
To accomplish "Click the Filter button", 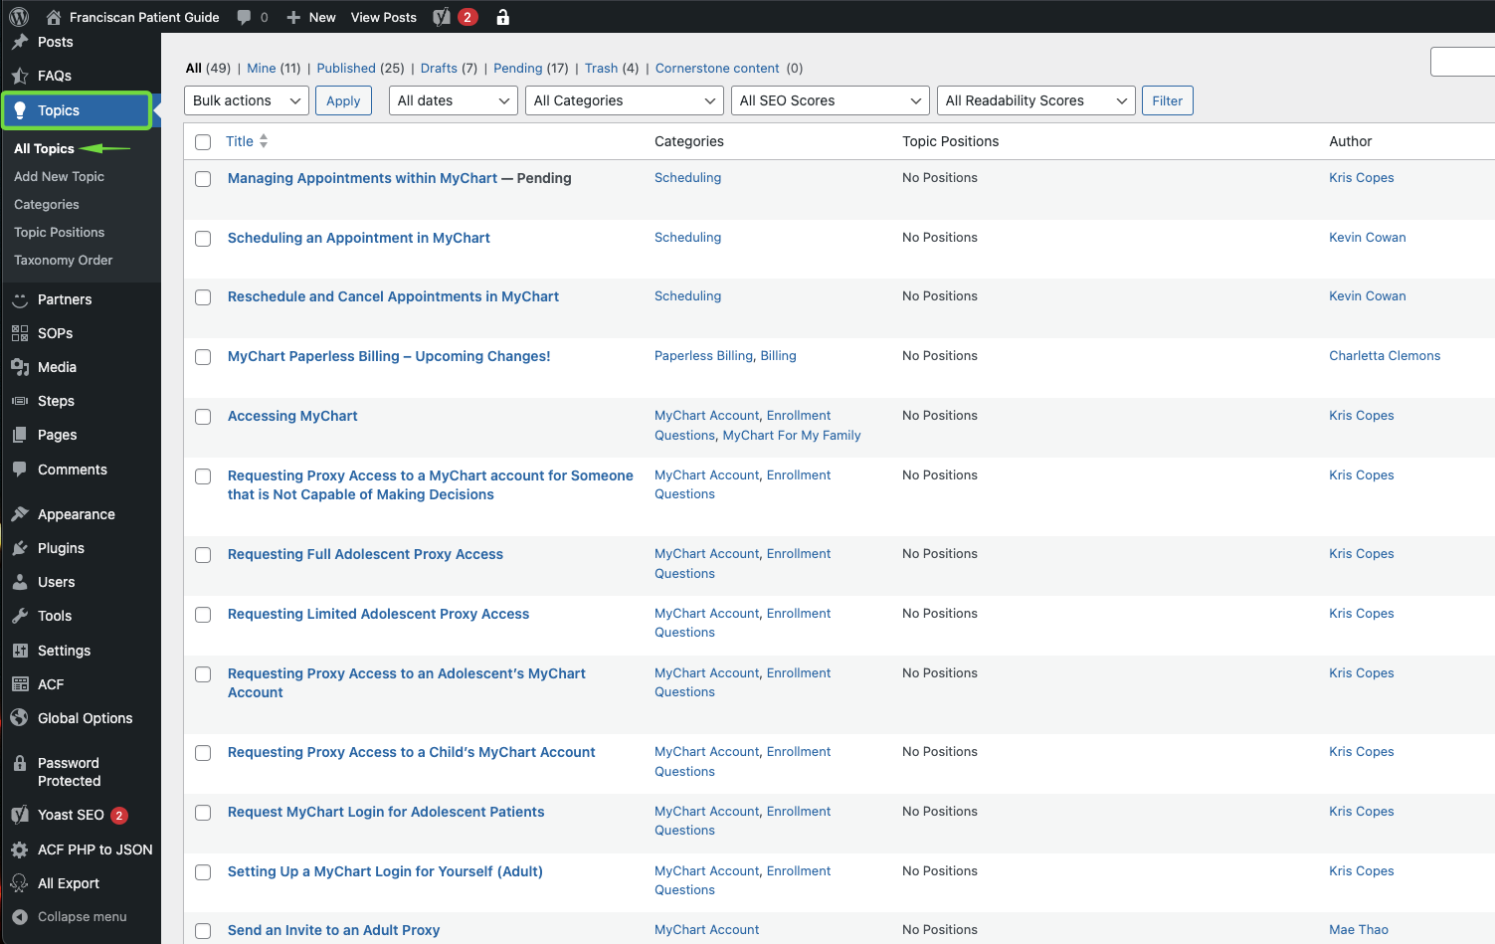I will [1167, 100].
